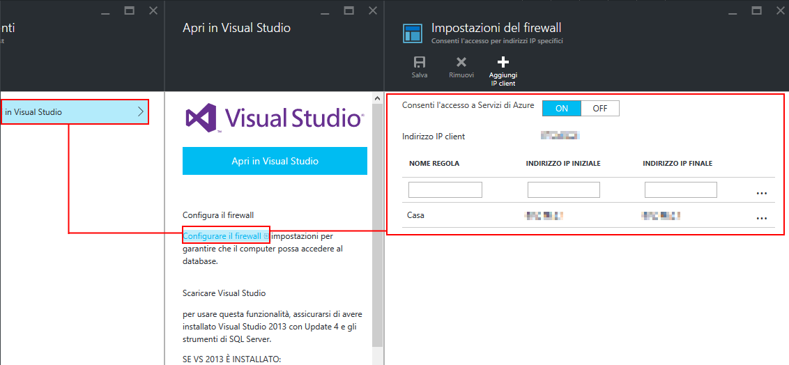This screenshot has height=365, width=789.
Task: Click the INDIRIZZO IP FINALE column header
Action: [x=677, y=164]
